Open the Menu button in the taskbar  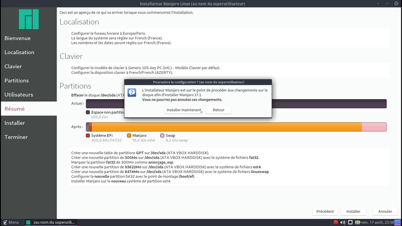pos(11,222)
